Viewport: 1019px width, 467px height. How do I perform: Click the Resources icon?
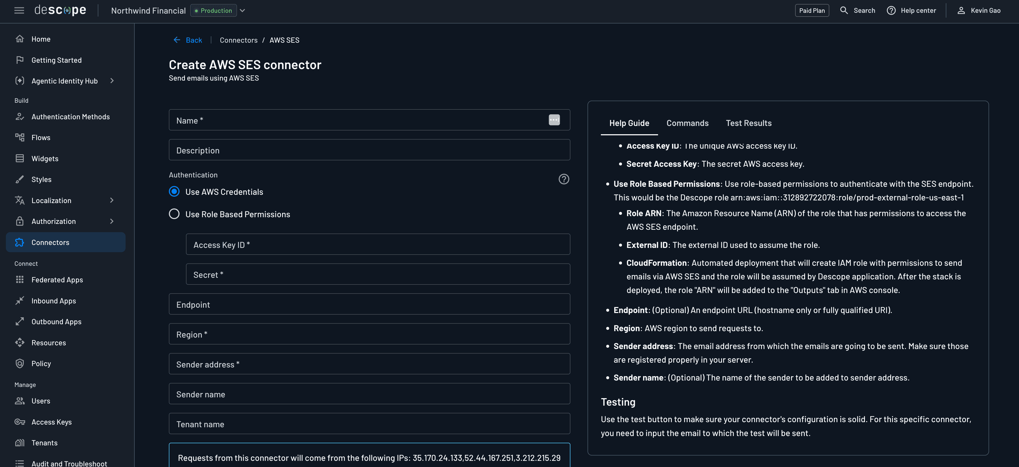coord(20,343)
